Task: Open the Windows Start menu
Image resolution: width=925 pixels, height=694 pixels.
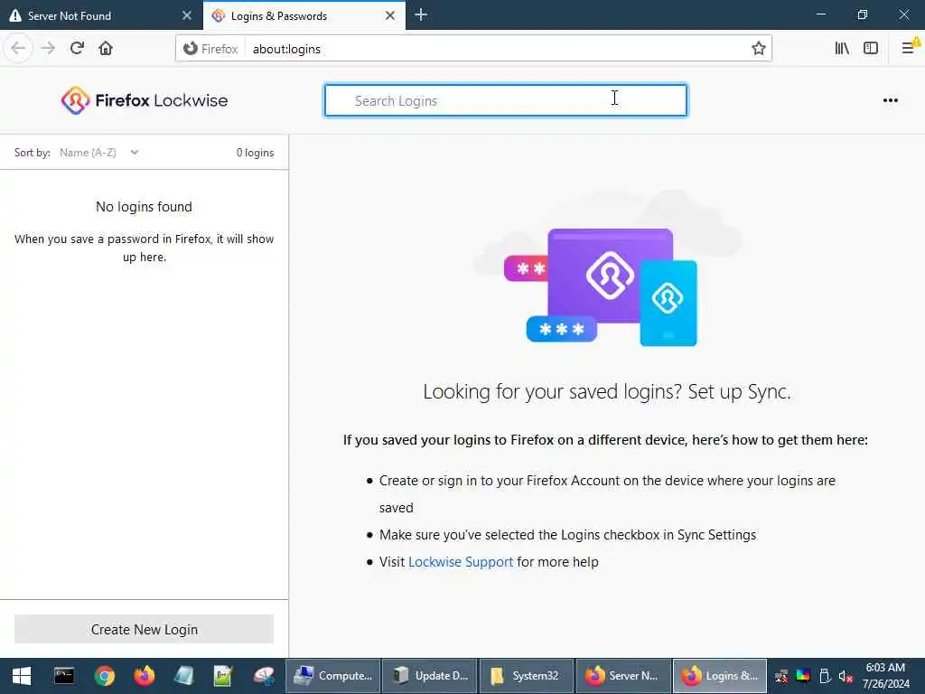Action: 22,676
